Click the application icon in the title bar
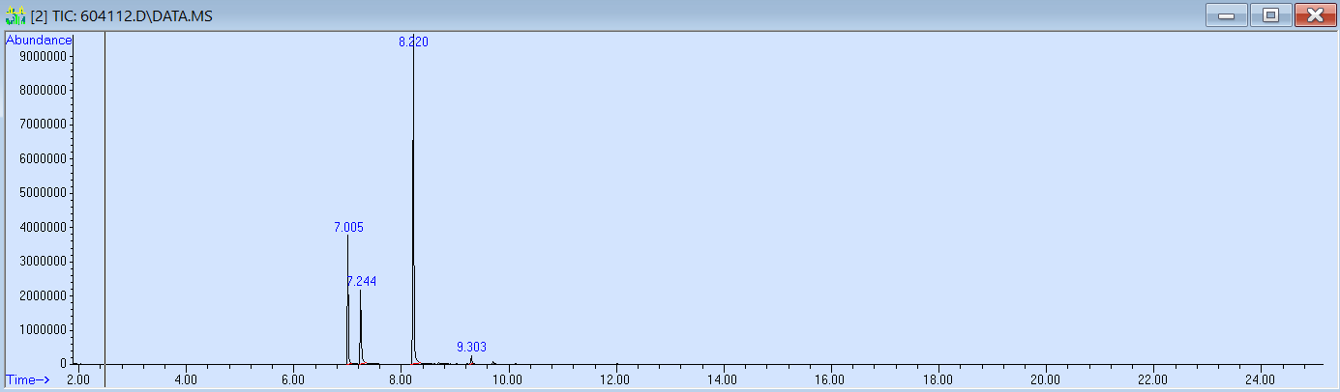 [15, 15]
